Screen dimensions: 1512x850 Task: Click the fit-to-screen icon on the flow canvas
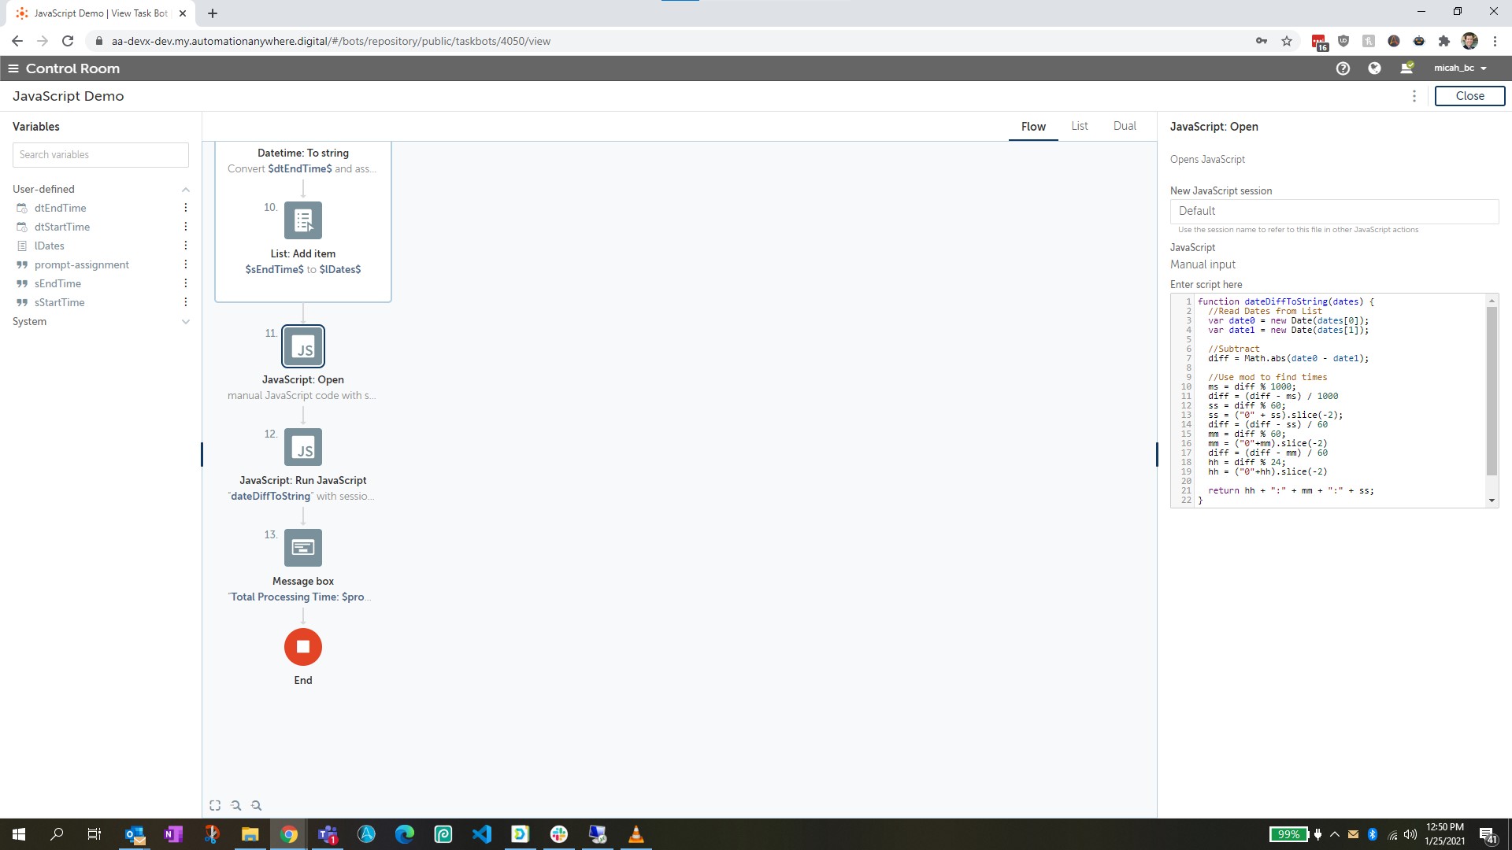click(215, 805)
